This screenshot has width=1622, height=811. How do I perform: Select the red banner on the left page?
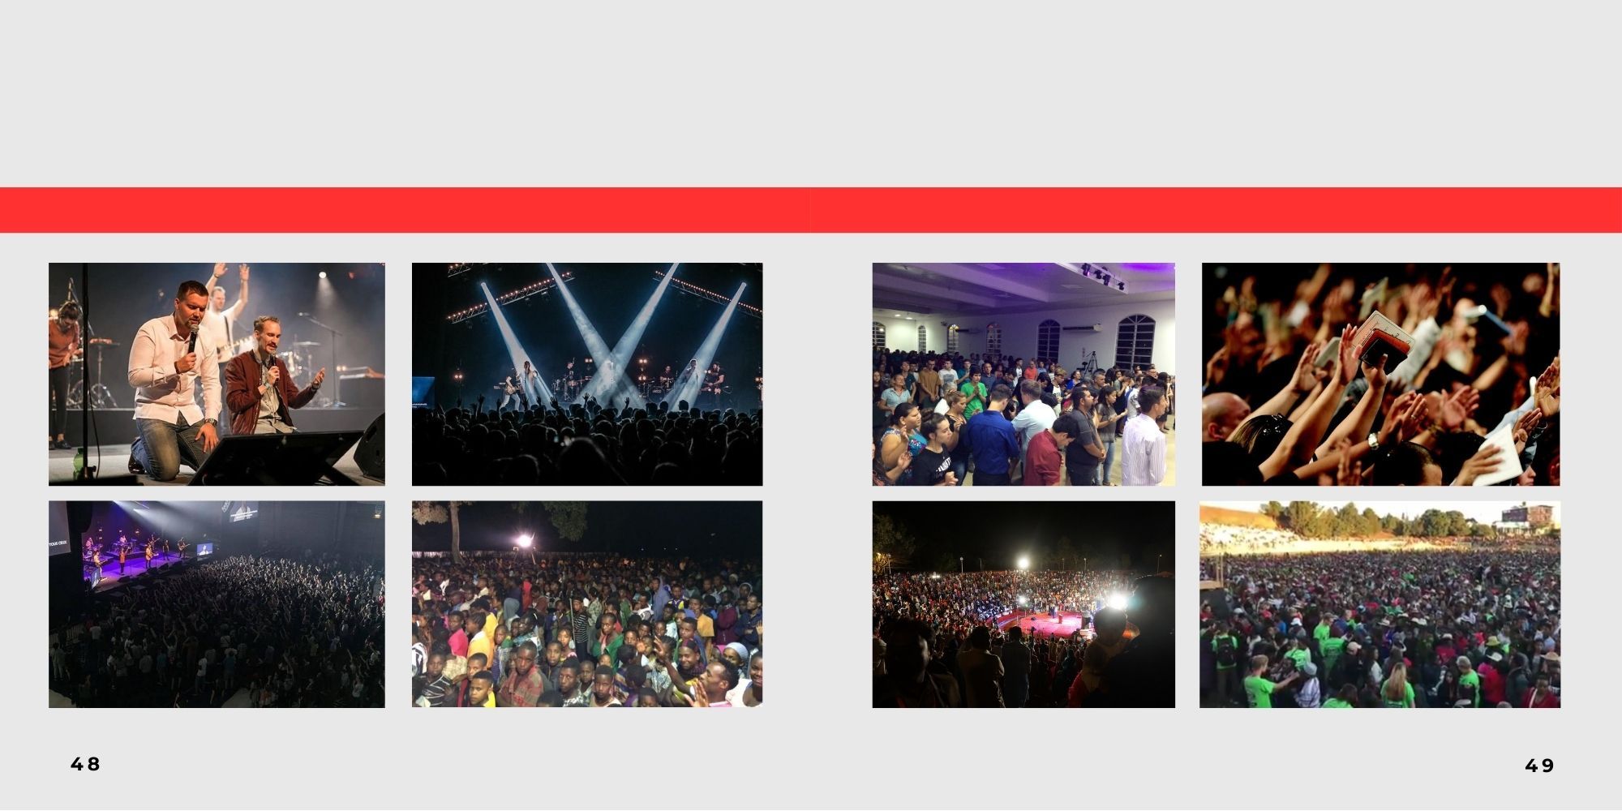coord(405,210)
